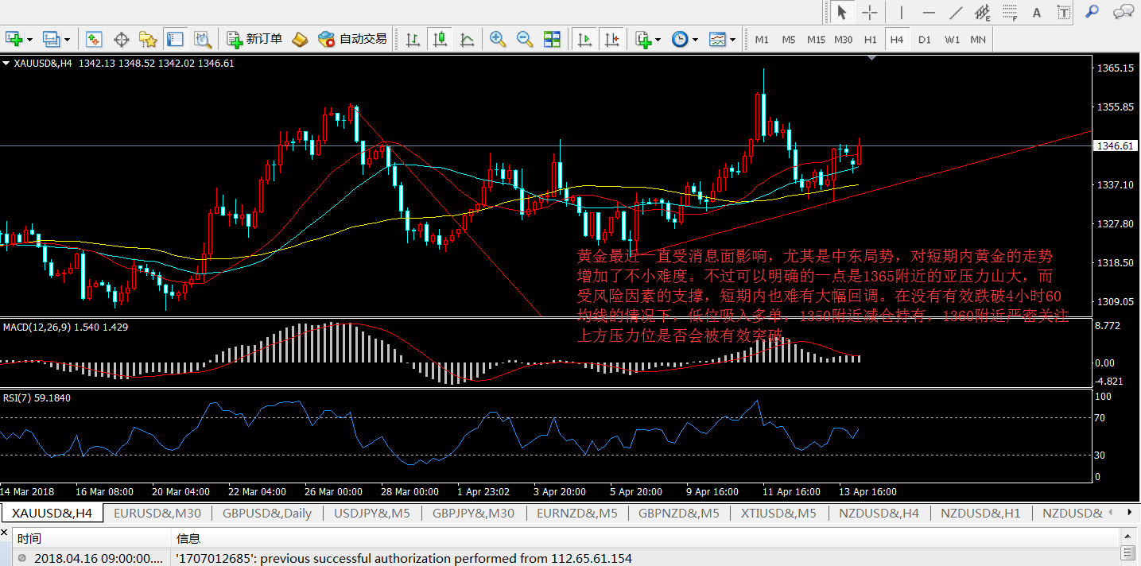This screenshot has height=566, width=1141.
Task: Switch to the GBPUSD&,Daily chart tab
Action: [x=267, y=514]
